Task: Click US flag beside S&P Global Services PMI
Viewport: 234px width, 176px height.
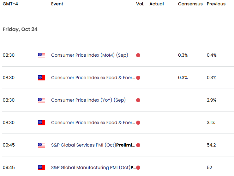Action: coord(42,145)
